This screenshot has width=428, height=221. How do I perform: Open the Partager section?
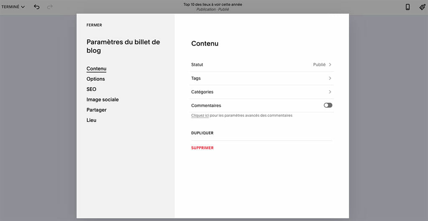click(x=97, y=110)
